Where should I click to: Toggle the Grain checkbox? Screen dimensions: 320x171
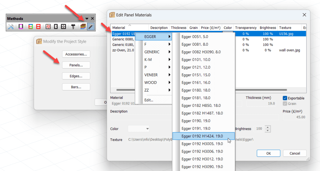tap(285, 104)
